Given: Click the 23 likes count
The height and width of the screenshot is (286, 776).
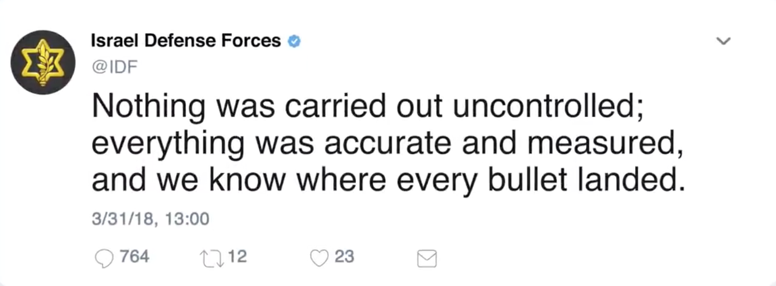Looking at the screenshot, I should pos(344,257).
